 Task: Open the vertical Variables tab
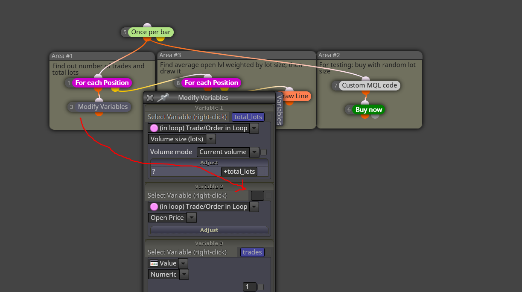point(280,109)
